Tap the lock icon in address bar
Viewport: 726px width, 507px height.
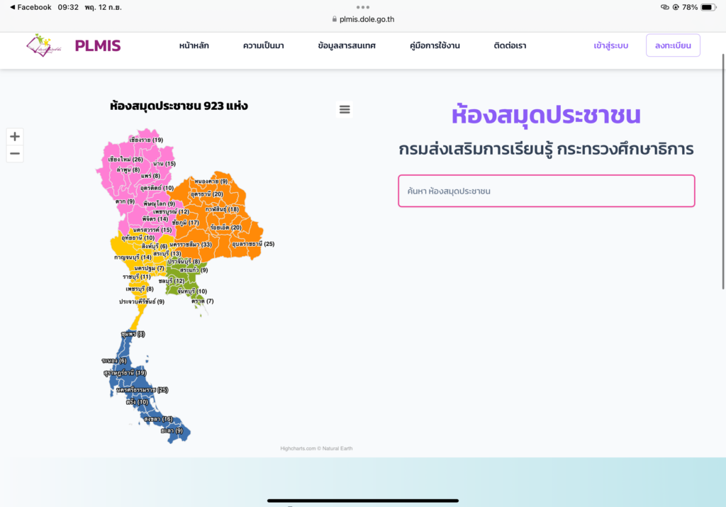pos(335,20)
